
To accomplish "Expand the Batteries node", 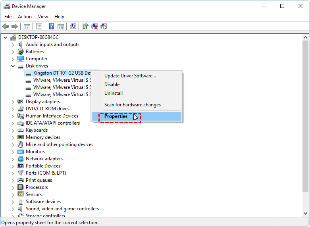I will [x=13, y=52].
